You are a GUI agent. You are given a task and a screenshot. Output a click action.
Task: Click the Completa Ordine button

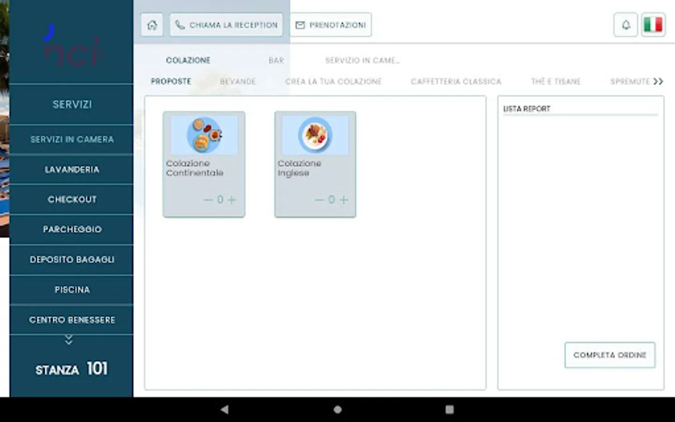[x=610, y=355]
